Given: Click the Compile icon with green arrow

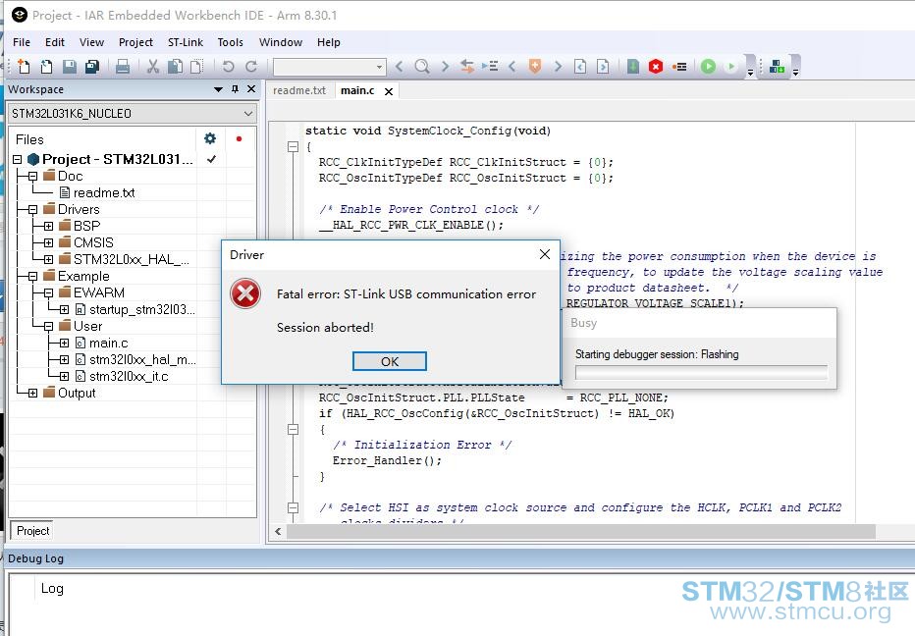Looking at the screenshot, I should coord(633,67).
